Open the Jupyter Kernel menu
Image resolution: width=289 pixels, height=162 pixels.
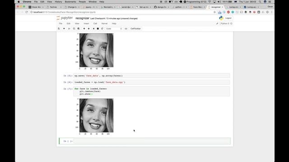coord(104,23)
